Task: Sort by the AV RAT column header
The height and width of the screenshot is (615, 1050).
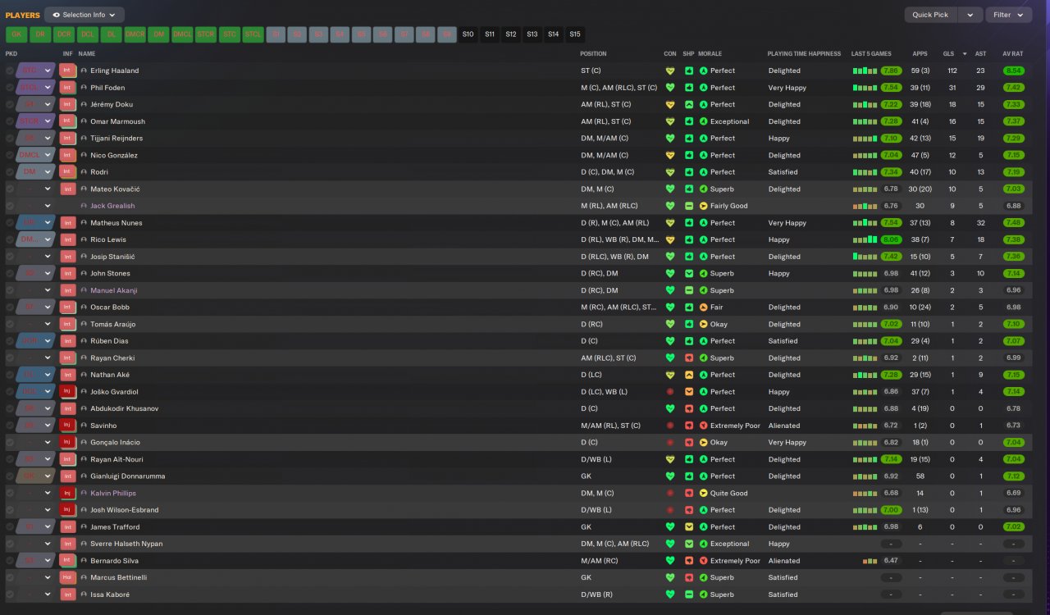Action: pyautogui.click(x=1013, y=54)
